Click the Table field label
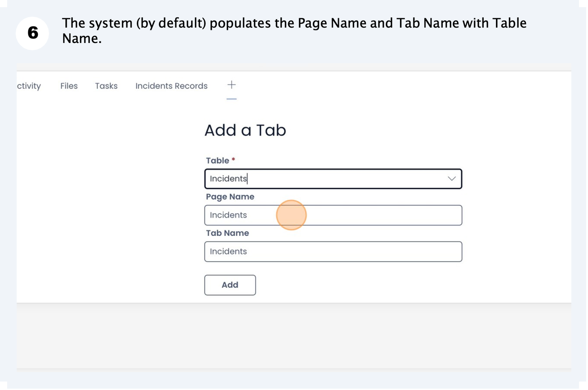This screenshot has width=588, height=390. click(218, 161)
